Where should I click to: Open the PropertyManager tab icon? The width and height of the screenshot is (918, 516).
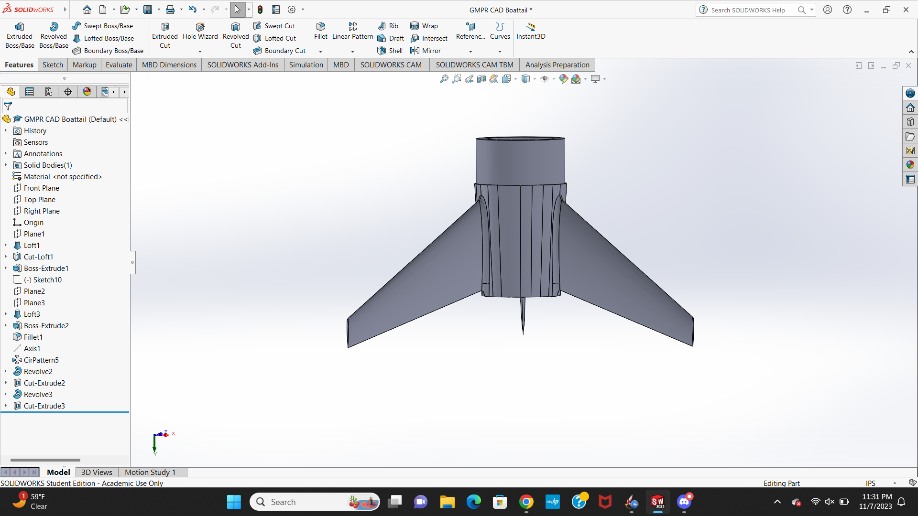click(30, 92)
